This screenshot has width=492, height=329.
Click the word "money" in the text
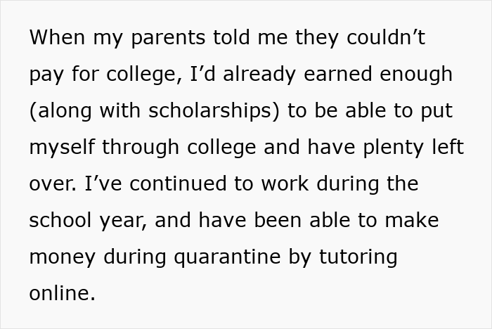tap(63, 257)
